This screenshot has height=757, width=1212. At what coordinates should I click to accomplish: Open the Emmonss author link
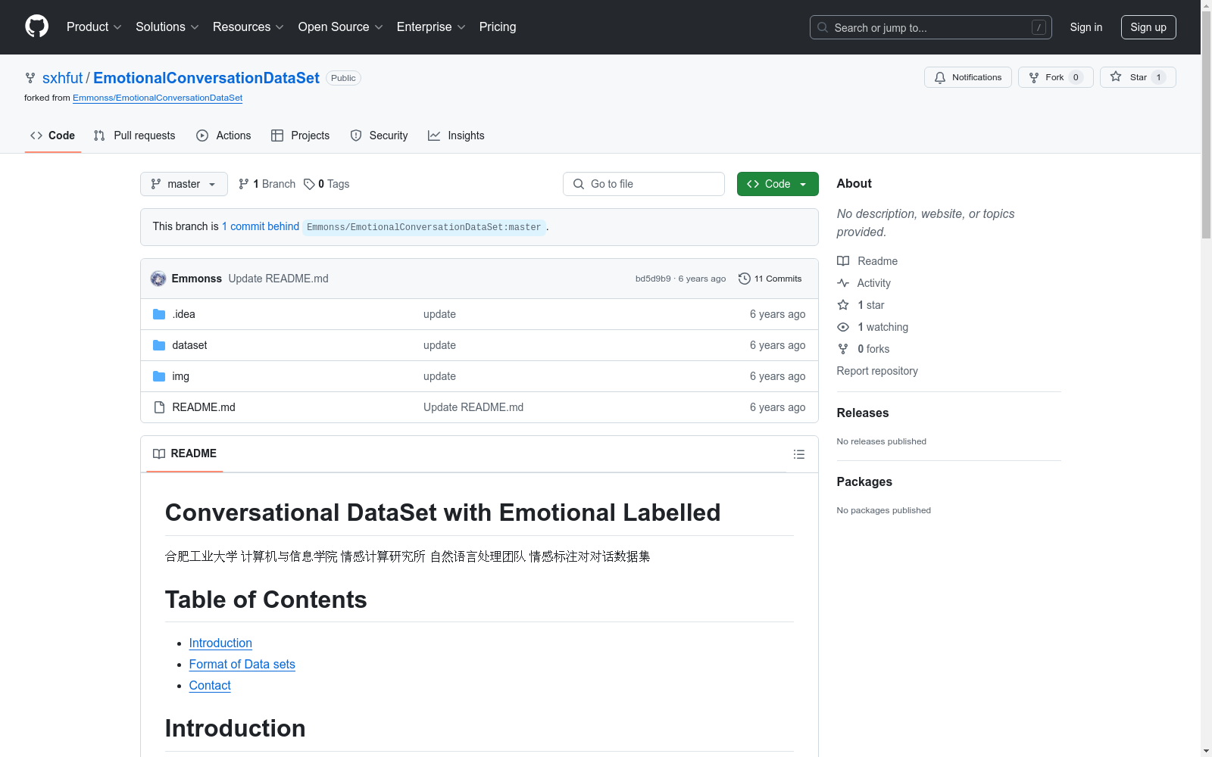[197, 279]
